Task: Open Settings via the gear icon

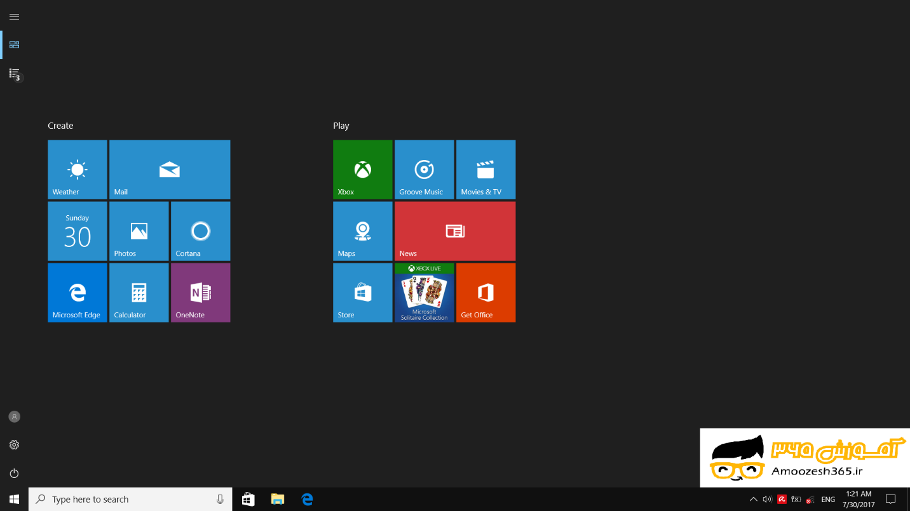Action: pyautogui.click(x=14, y=445)
